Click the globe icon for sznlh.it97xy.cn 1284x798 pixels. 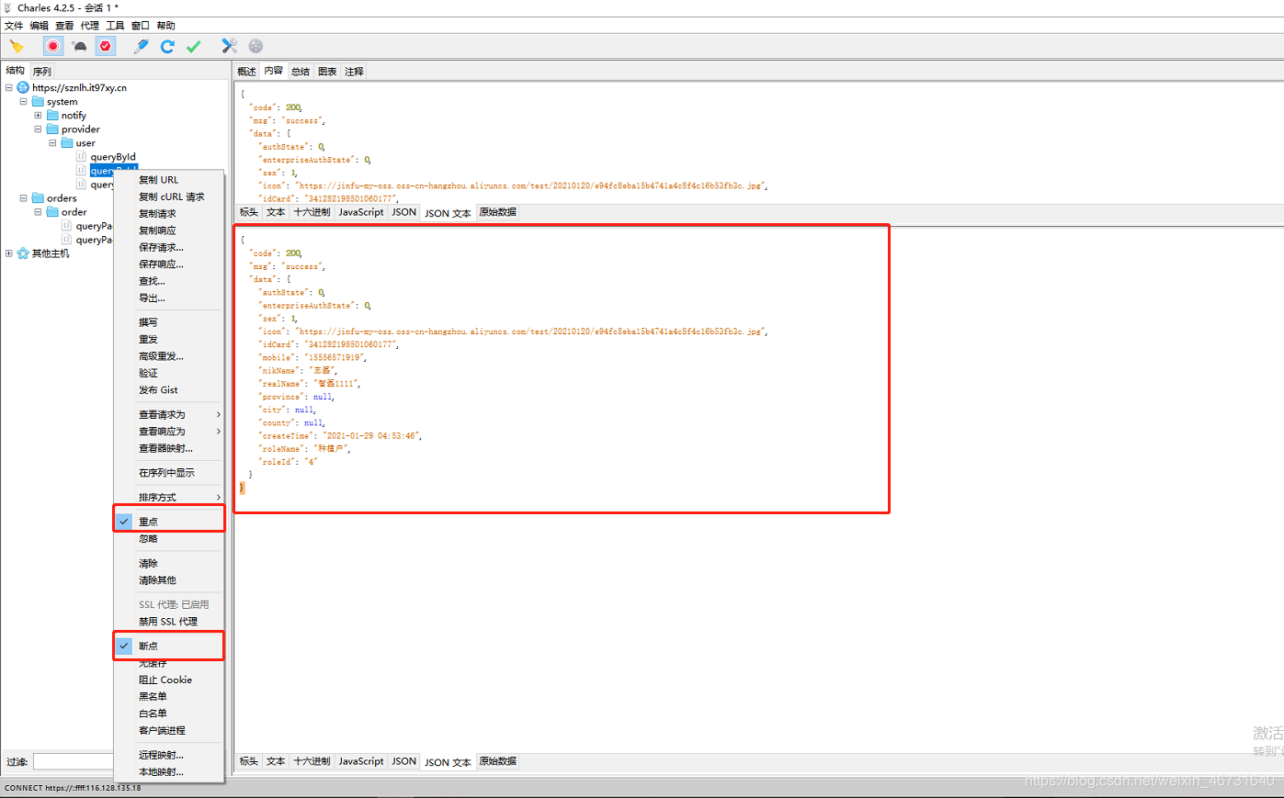[23, 87]
